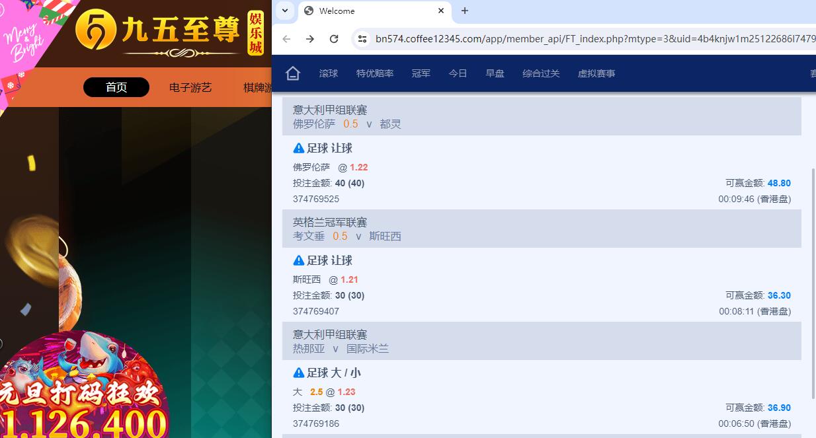Click the 意大利甲组联赛 佛罗伦萨 v 都灵 header

542,116
